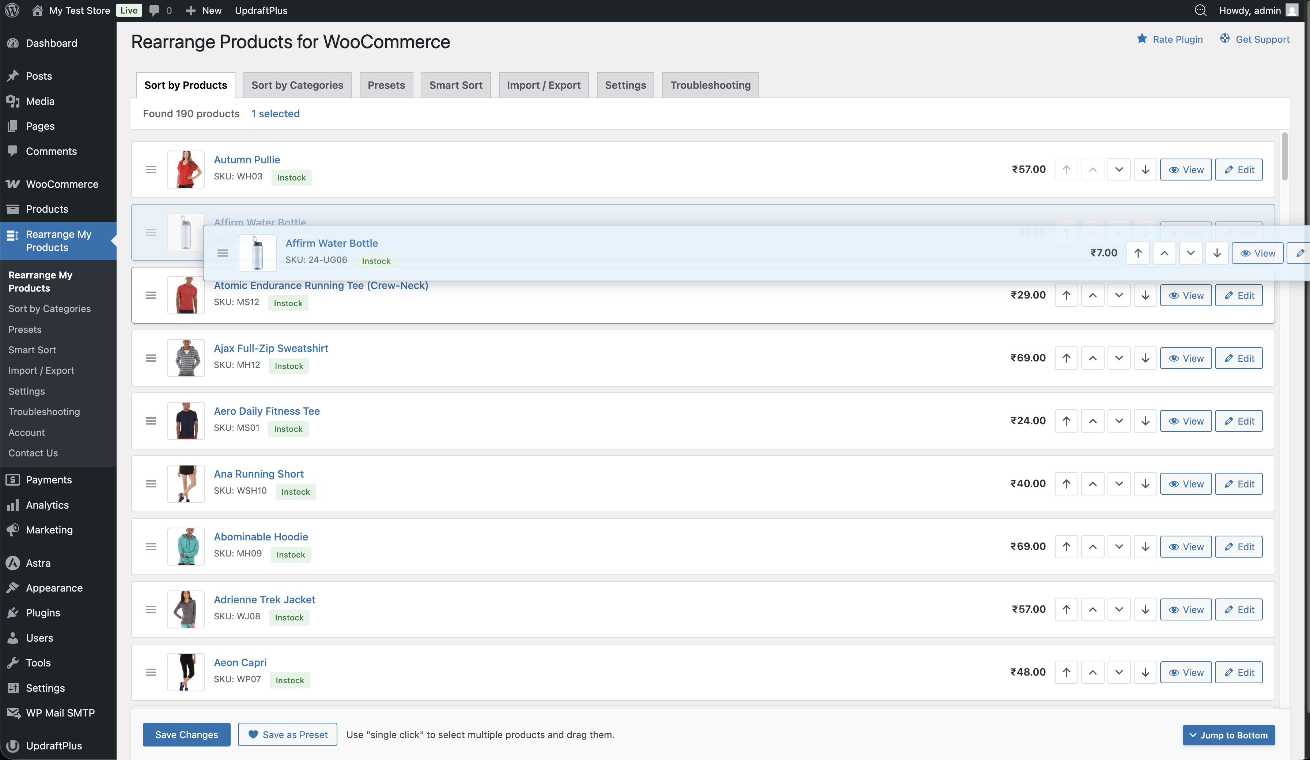Open Account in the sidebar submenu

(27, 433)
